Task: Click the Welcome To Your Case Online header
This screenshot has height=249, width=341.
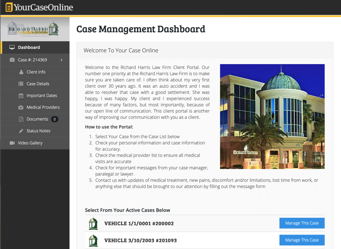Action: click(121, 51)
